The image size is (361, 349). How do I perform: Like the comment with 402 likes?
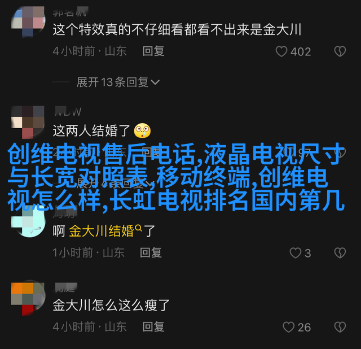281,51
